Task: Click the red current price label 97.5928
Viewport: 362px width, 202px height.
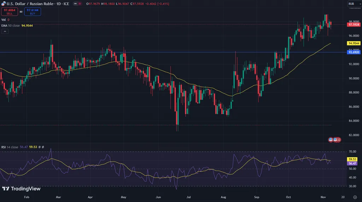Action: click(x=354, y=25)
